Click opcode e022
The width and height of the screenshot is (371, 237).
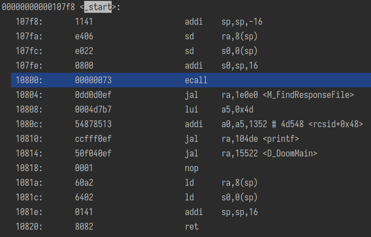pos(84,51)
